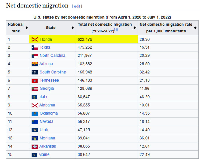Open the Arizona article link
This screenshot has width=200, height=159.
tap(46, 64)
